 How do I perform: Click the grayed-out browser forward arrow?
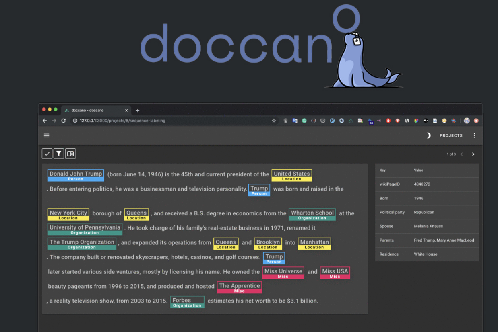pos(54,120)
